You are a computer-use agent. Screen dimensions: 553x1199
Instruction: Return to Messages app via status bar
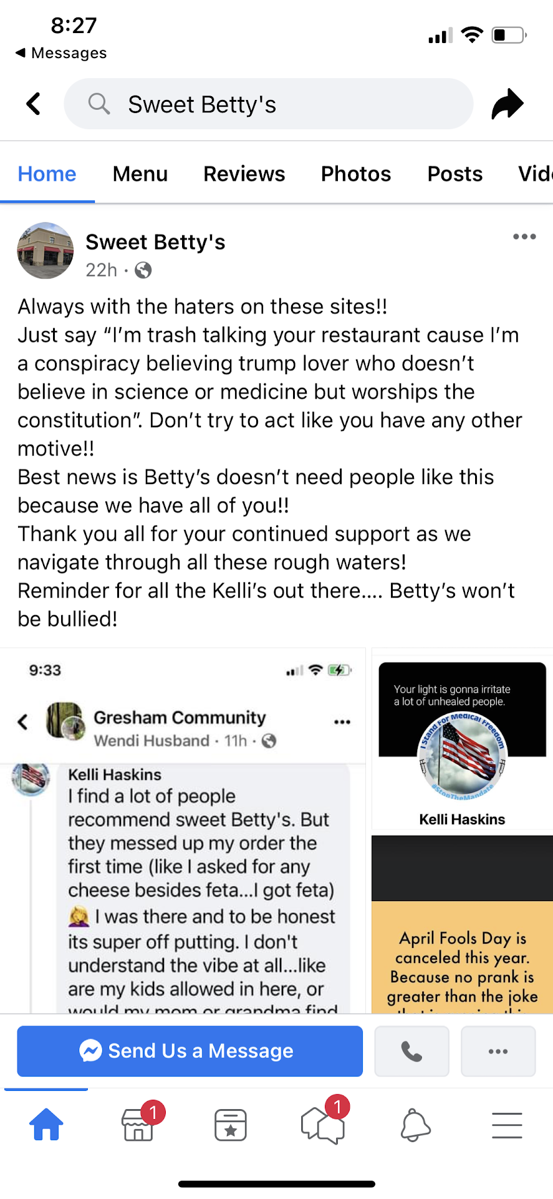coord(61,53)
